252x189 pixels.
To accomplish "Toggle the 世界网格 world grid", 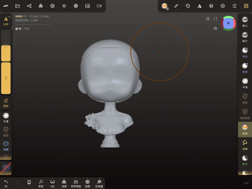I will [x=76, y=183].
